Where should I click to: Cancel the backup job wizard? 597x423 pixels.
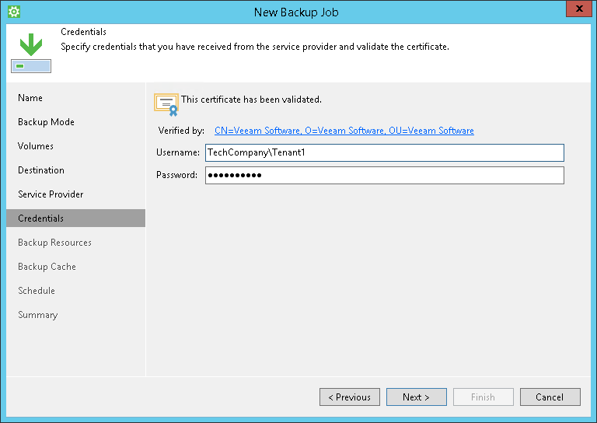point(550,397)
